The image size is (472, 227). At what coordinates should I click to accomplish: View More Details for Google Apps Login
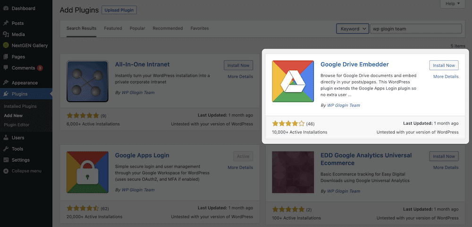240,168
